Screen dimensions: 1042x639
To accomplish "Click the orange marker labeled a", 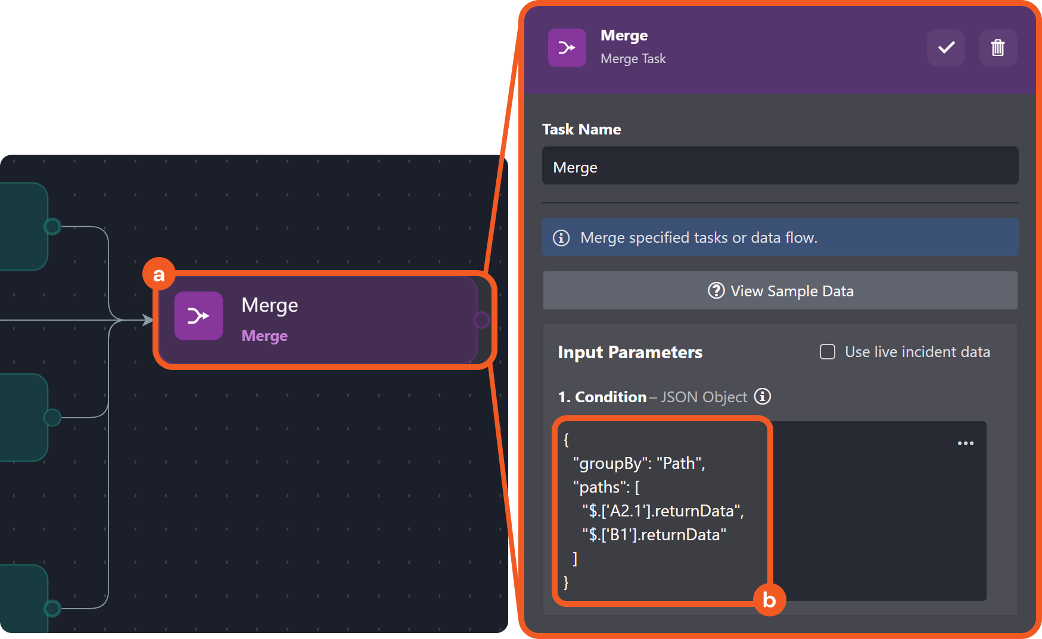I will [158, 274].
